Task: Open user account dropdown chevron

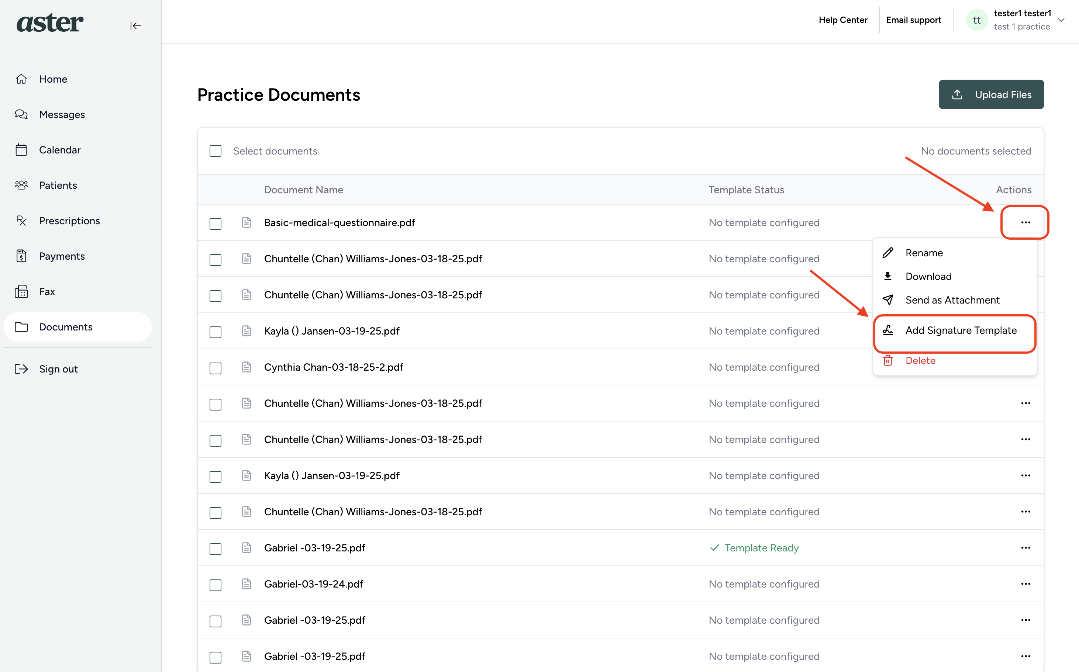Action: click(1061, 20)
